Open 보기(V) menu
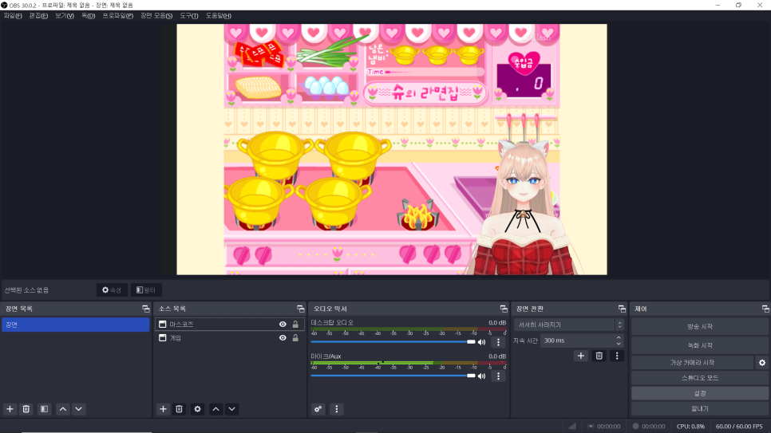Image resolution: width=771 pixels, height=433 pixels. 65,16
